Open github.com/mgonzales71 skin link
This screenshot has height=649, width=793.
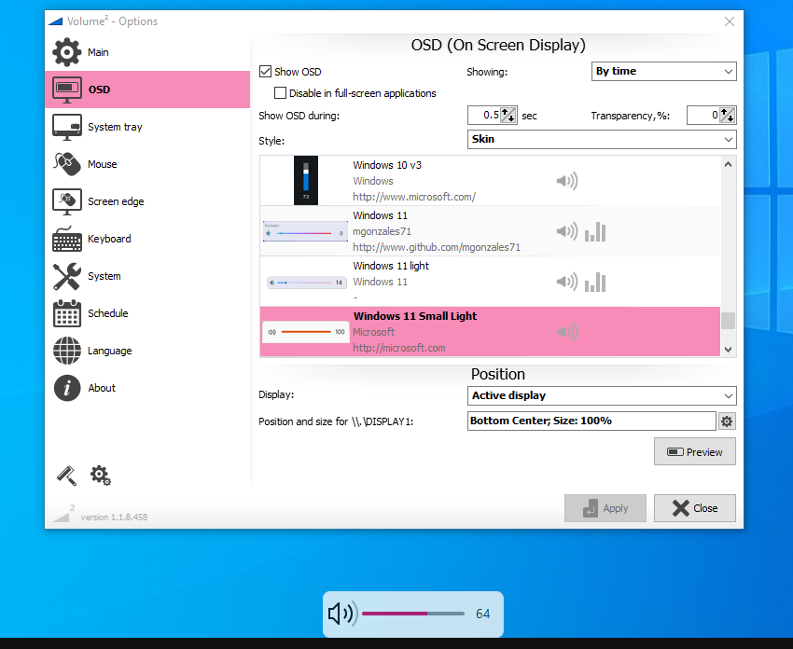click(437, 247)
